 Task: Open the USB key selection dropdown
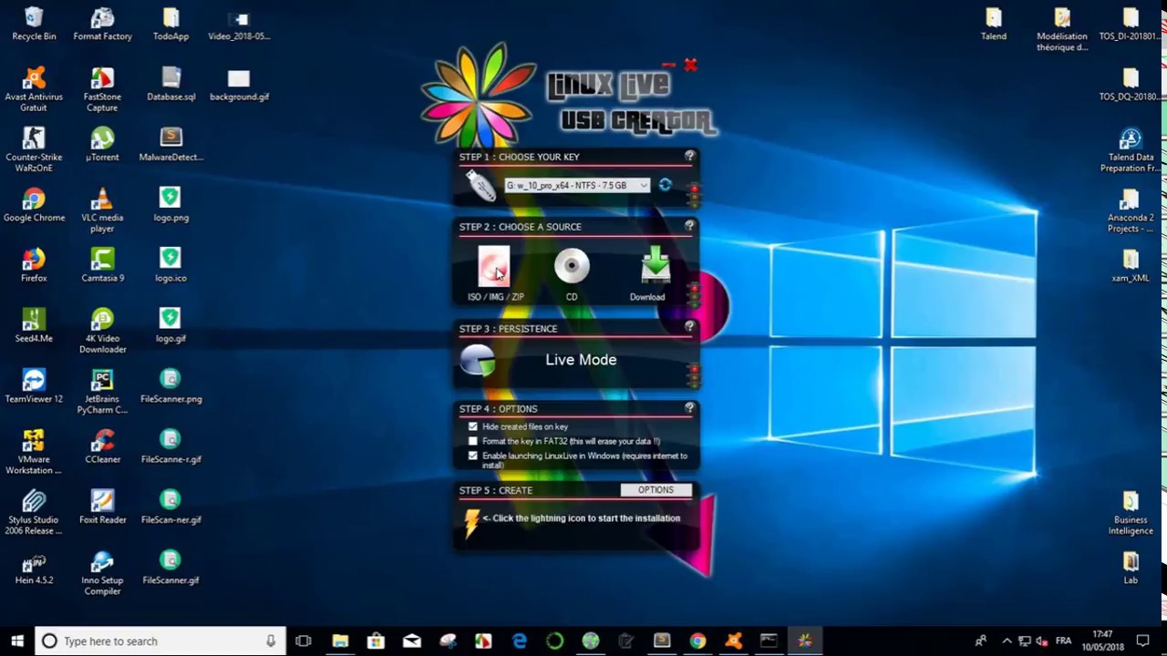click(577, 185)
